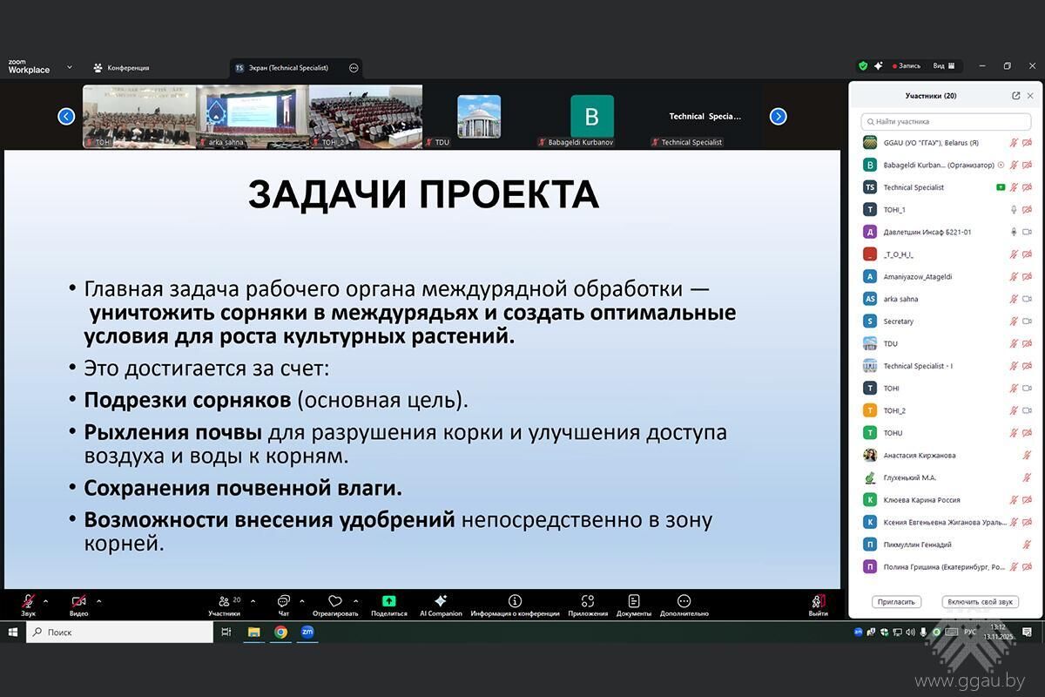Select the Экран (Technical Specialist) tab
Image resolution: width=1045 pixels, height=697 pixels.
click(x=287, y=67)
